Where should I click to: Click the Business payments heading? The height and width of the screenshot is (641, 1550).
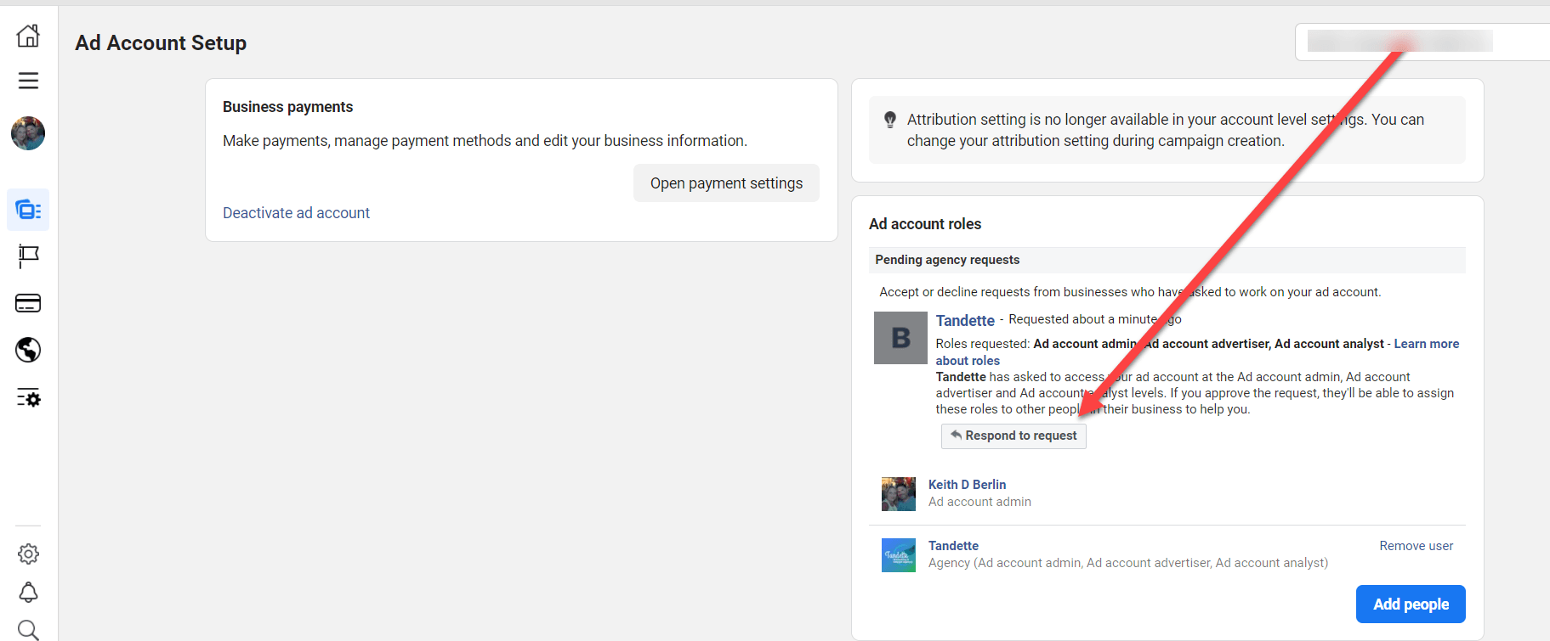287,107
